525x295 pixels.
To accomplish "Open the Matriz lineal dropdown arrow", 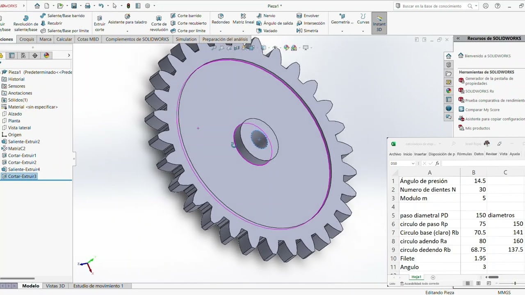I will tap(243, 31).
